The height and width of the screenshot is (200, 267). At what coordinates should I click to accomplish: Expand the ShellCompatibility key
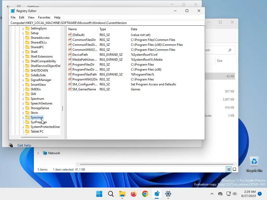23,61
